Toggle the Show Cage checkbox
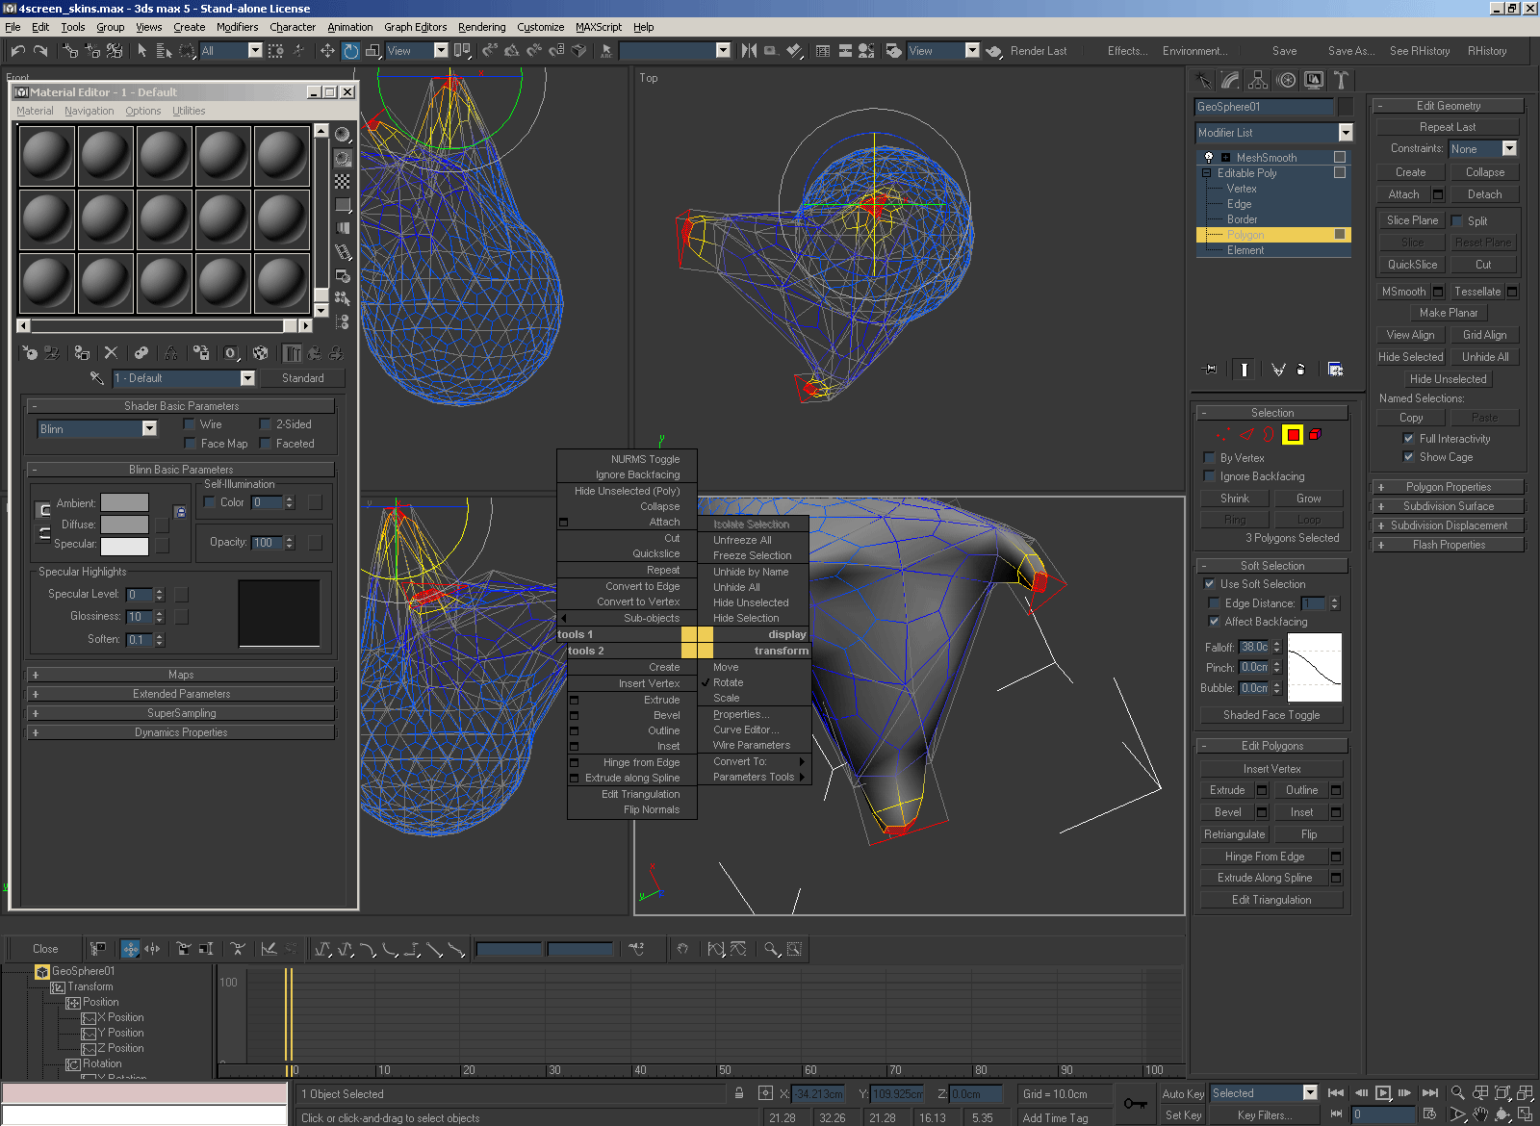 click(x=1409, y=457)
